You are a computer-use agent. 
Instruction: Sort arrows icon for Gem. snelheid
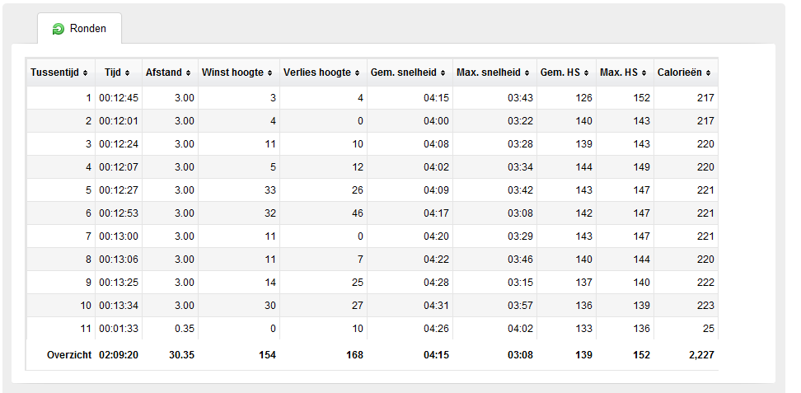click(443, 73)
